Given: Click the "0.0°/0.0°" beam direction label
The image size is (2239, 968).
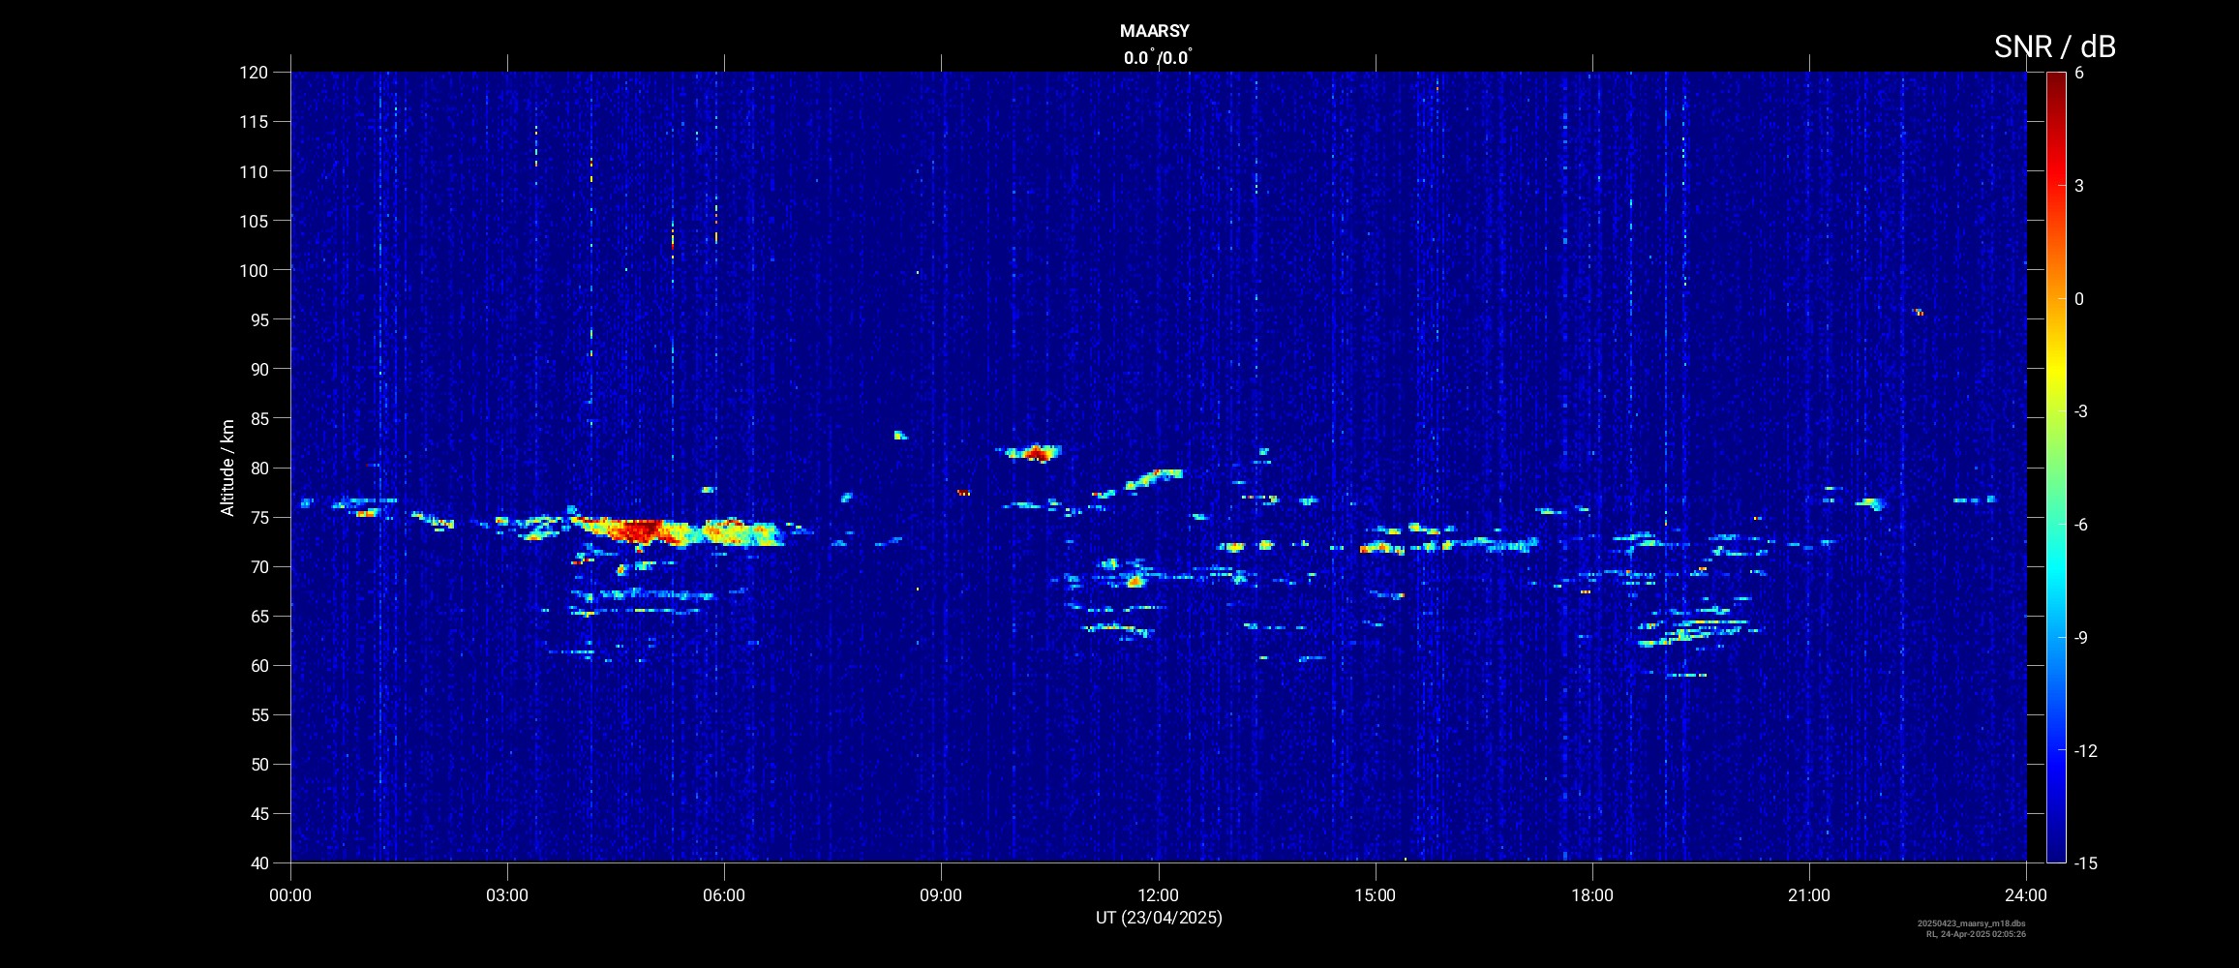Looking at the screenshot, I should [1158, 57].
